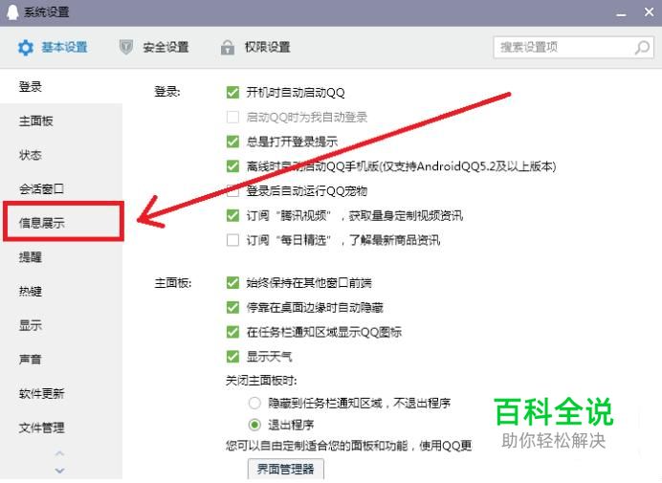Click the lock icon for 权限设置
Screen dimensions: 662x483
(227, 47)
